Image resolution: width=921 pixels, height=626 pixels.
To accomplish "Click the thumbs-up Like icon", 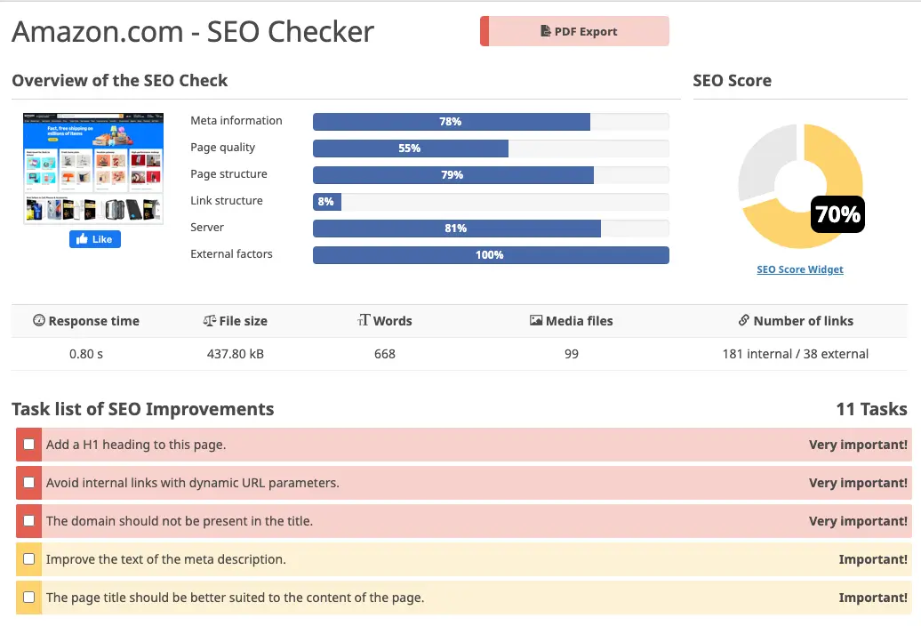I will tap(82, 238).
